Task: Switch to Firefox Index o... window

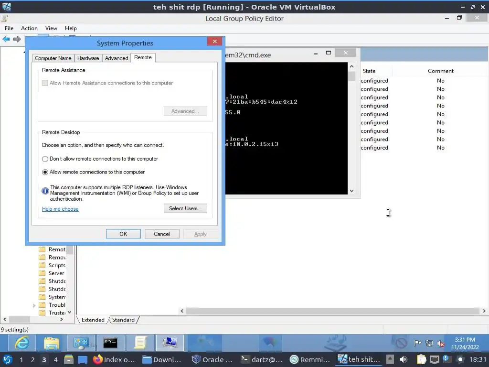Action: (114, 360)
